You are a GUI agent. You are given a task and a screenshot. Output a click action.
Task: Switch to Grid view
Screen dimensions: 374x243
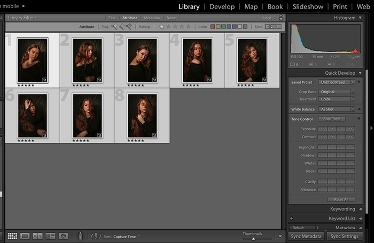[x=12, y=236]
